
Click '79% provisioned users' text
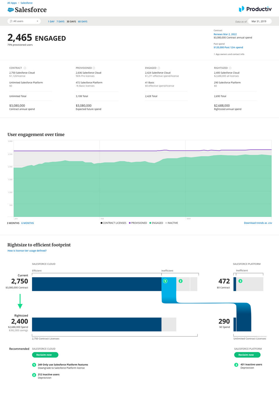coord(20,45)
